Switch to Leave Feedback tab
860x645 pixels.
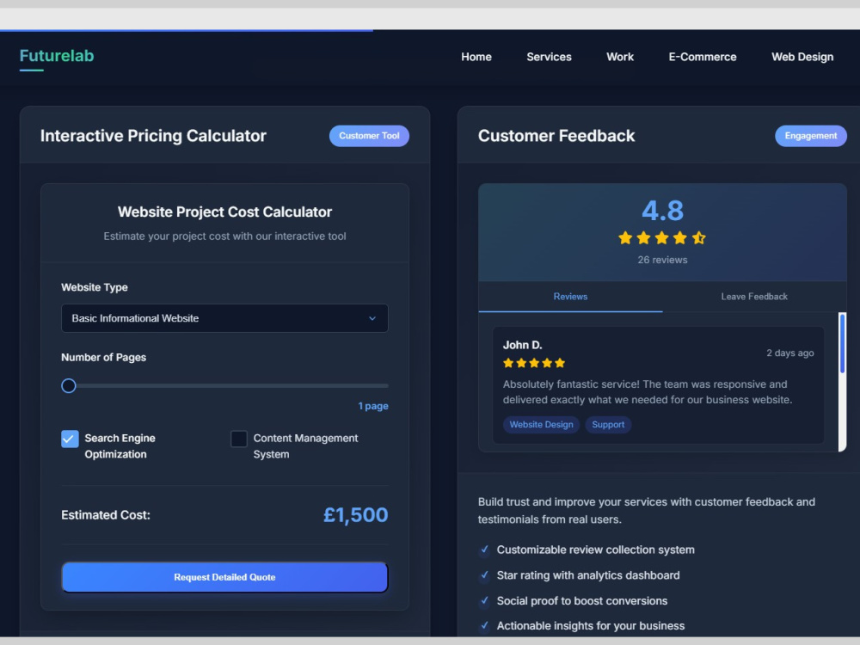coord(754,297)
